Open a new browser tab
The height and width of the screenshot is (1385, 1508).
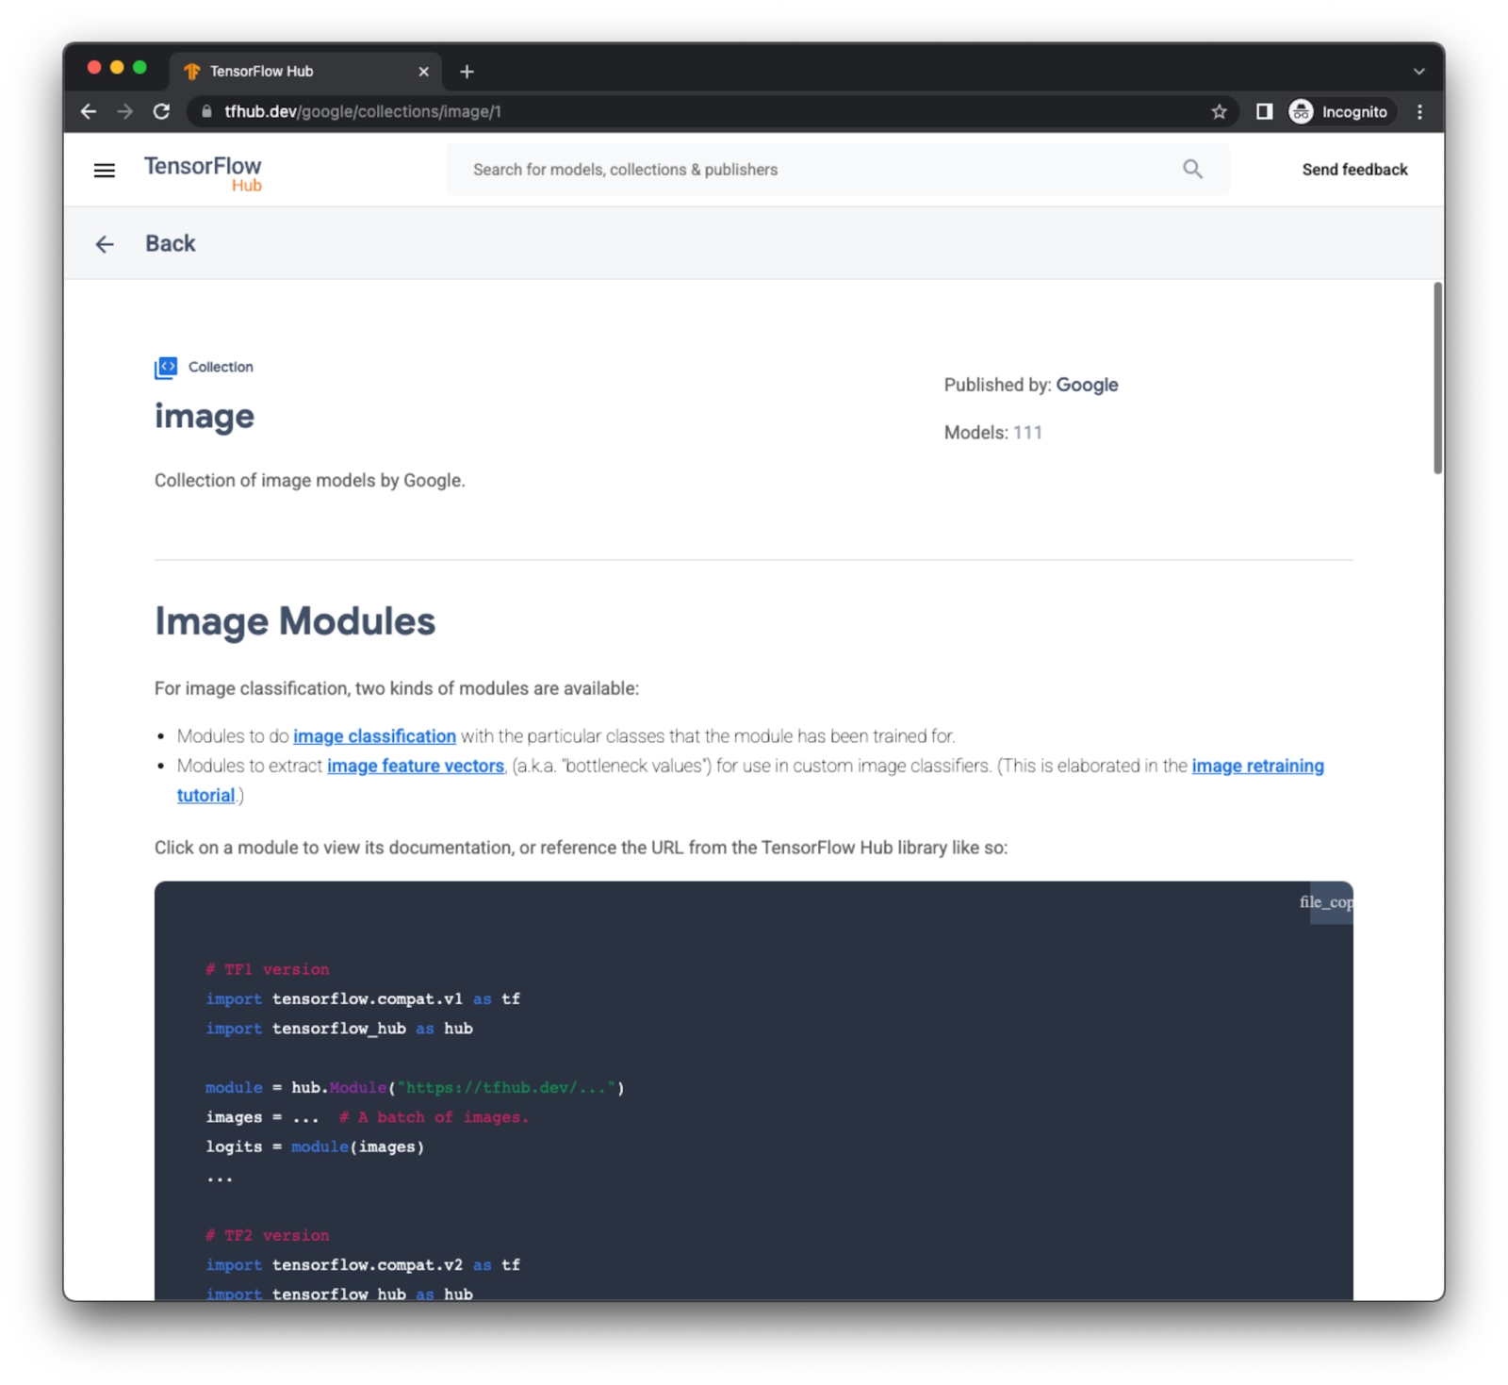[x=467, y=71]
